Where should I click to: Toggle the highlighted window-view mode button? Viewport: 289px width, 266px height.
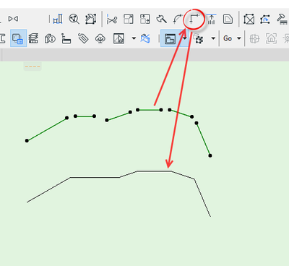click(171, 38)
